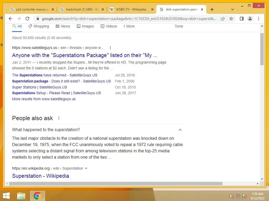Viewport: 269px width, 201px height.
Task: Open the "Superstation - Wikipedia" link
Action: click(40, 176)
